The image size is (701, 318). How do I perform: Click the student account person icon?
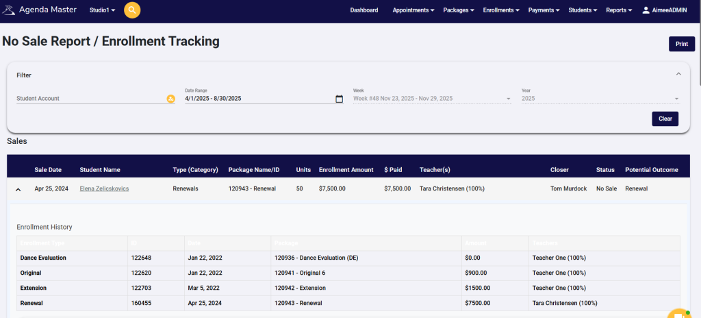coord(170,99)
